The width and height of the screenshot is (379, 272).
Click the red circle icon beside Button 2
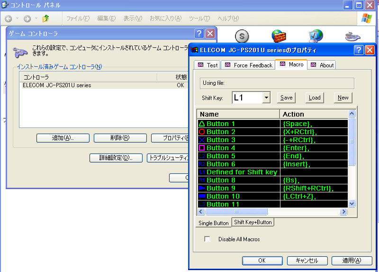tap(202, 132)
